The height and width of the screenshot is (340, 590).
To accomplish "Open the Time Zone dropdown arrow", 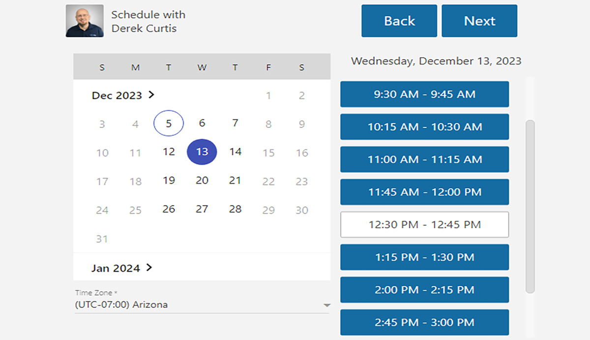I will coord(326,306).
